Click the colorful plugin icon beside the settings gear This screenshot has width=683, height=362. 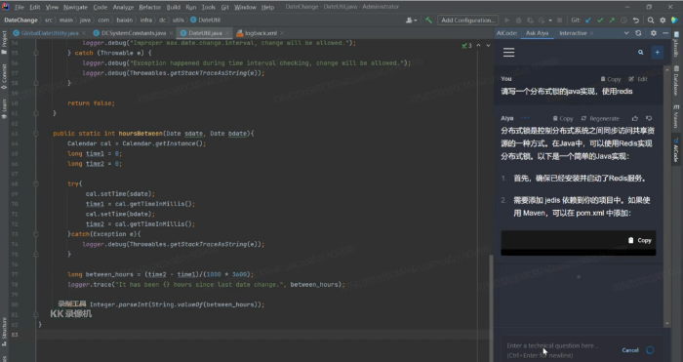click(674, 20)
